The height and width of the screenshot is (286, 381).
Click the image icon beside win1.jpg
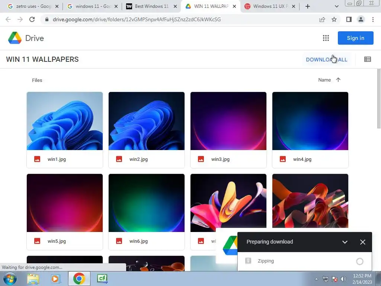37,159
